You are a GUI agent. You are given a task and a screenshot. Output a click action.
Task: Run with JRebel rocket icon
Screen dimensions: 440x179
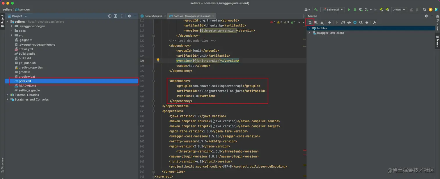tap(382, 10)
